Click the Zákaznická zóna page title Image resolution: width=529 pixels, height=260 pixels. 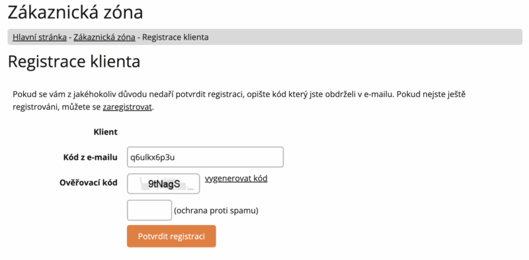(x=75, y=13)
